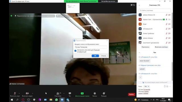Screen dimensions: 182x102
Task: Click the green encryption shield icon
Action: tap(11, 16)
